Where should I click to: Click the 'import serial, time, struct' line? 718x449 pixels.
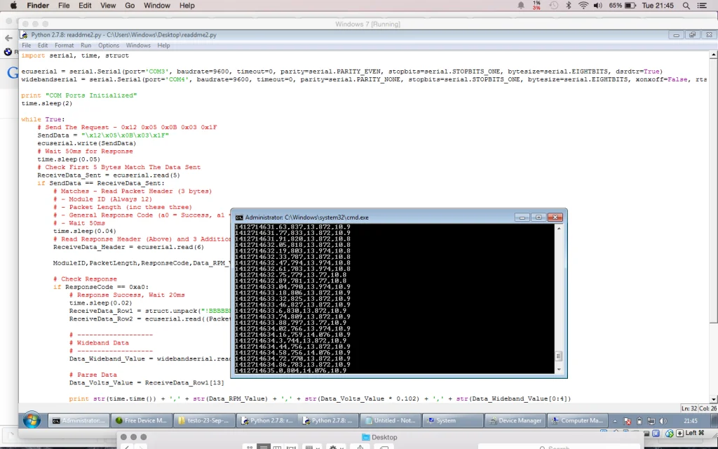[x=75, y=55]
